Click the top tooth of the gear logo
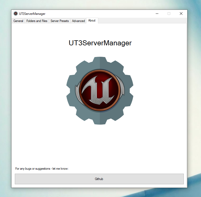 pos(100,60)
